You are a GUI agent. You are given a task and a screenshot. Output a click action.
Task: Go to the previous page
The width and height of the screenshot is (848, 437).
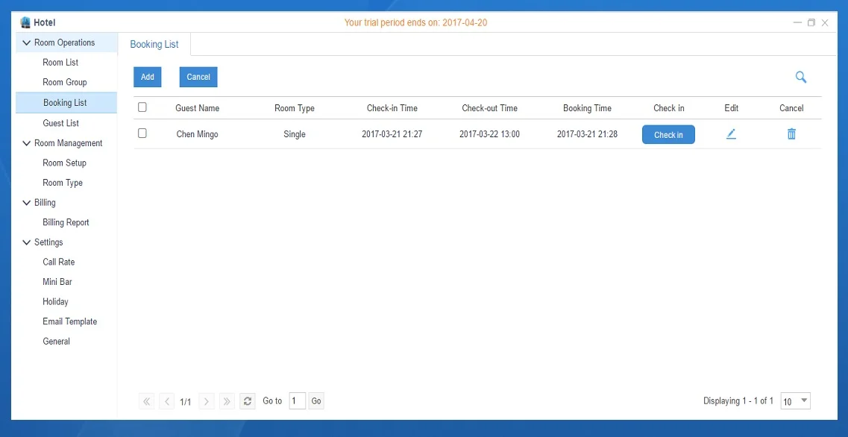pyautogui.click(x=167, y=401)
